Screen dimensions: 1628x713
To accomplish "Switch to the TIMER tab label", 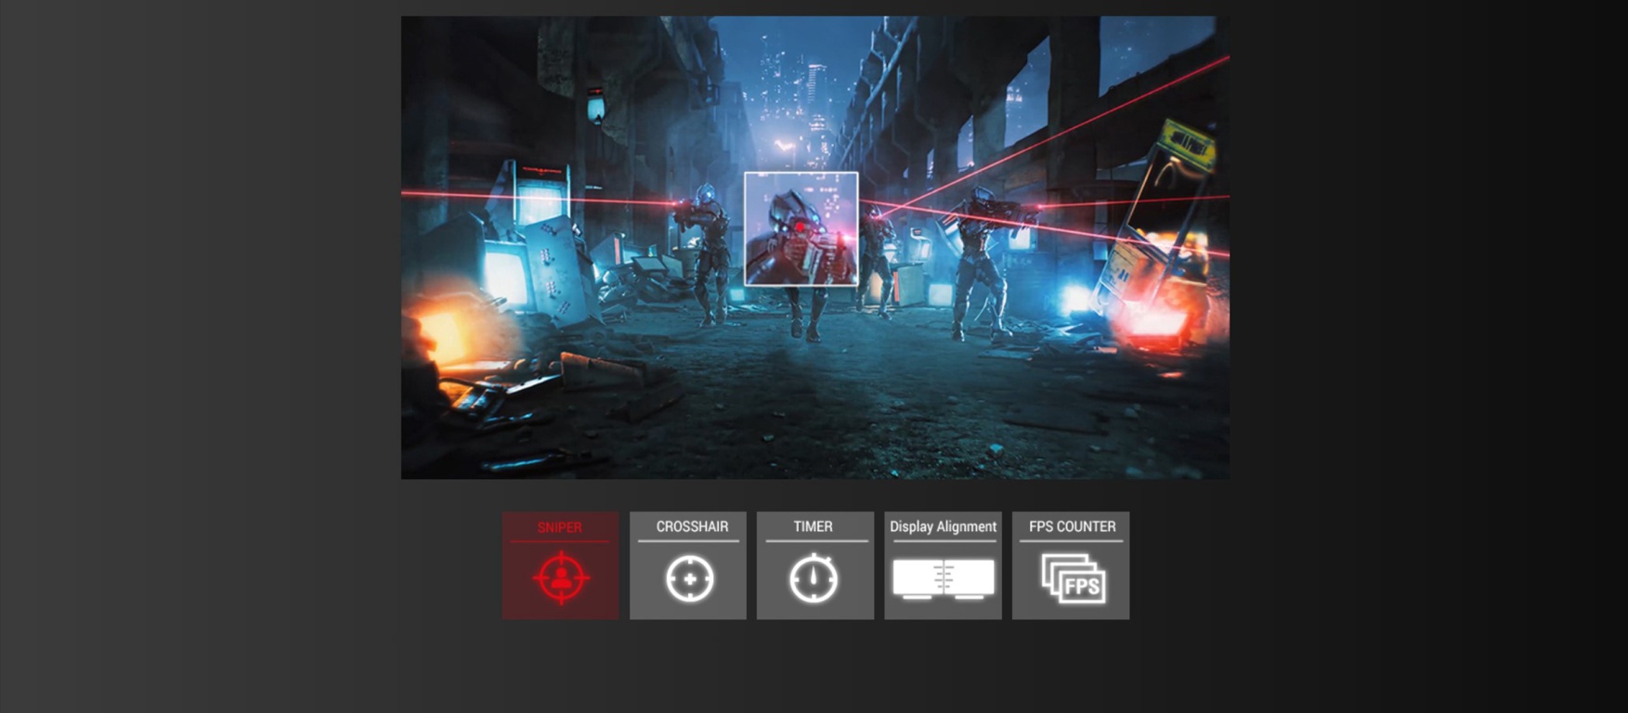I will pos(813,526).
